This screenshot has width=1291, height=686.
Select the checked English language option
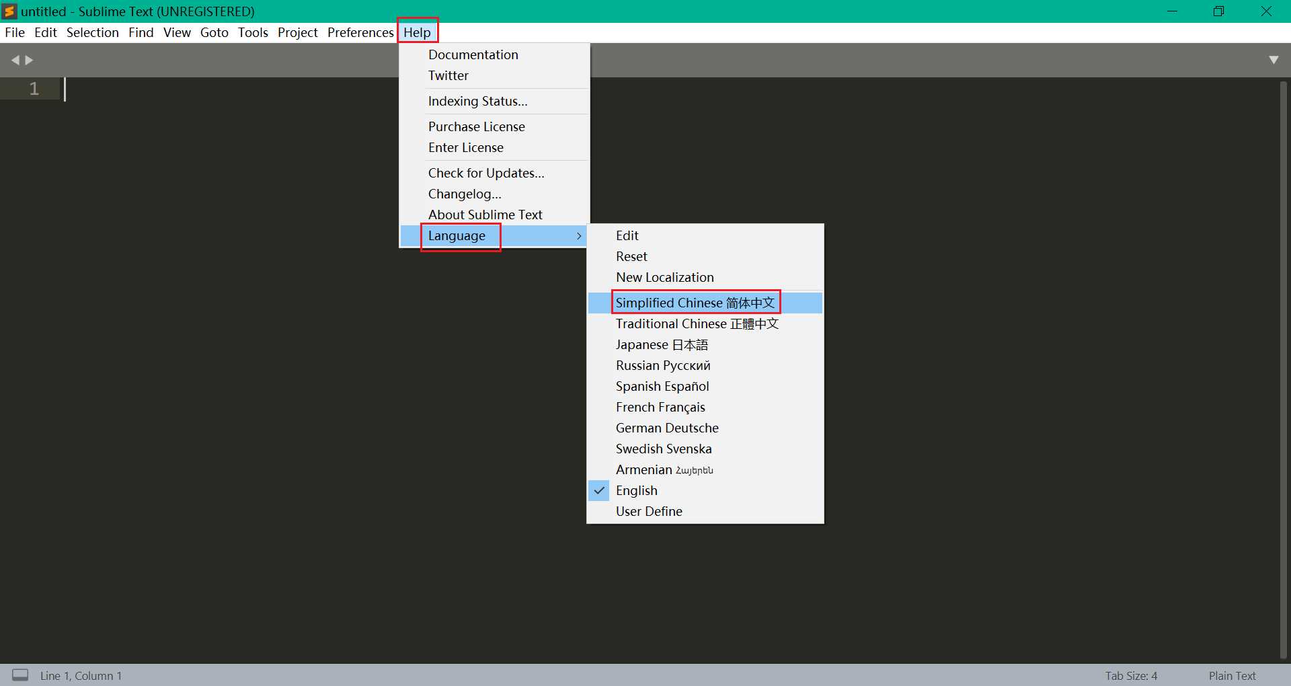(705, 490)
